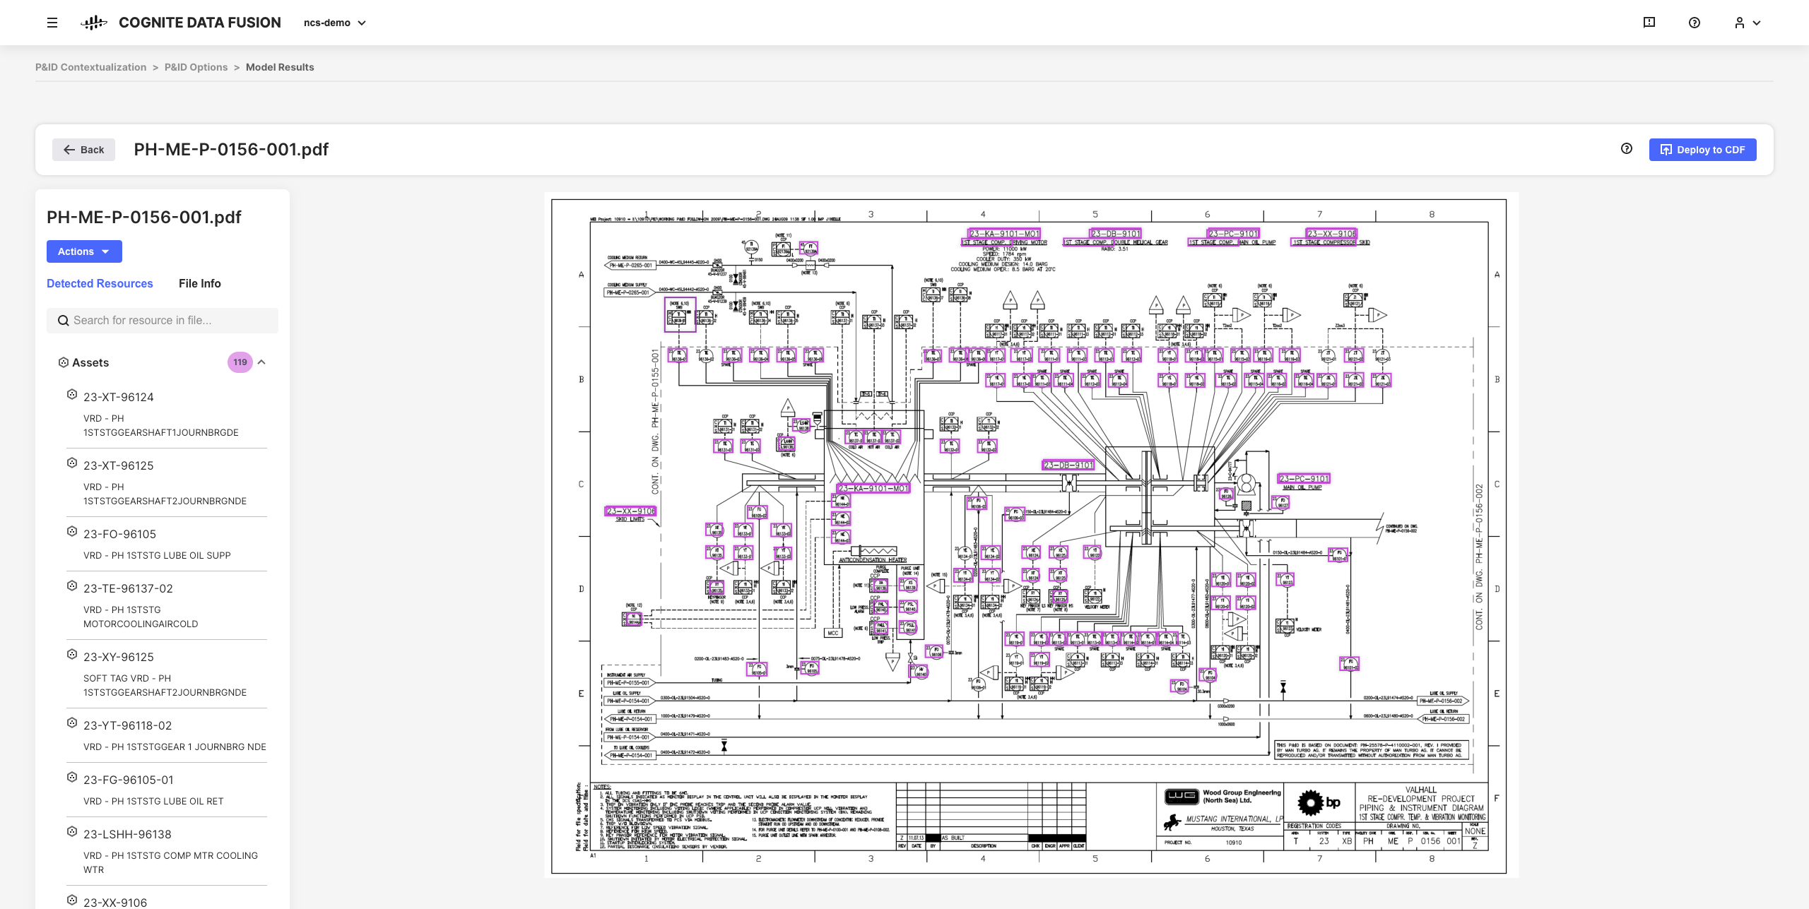Click the P&ID Contextualization breadcrumb link
This screenshot has width=1809, height=909.
pos(90,66)
